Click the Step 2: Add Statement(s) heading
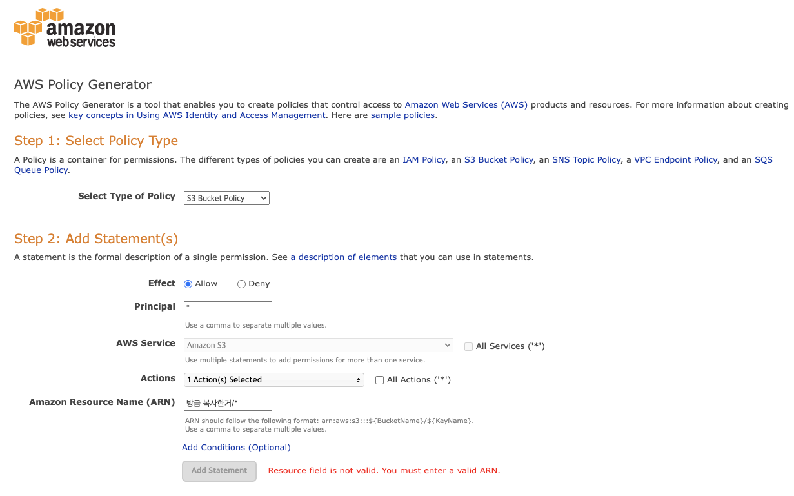The image size is (794, 496). [96, 239]
